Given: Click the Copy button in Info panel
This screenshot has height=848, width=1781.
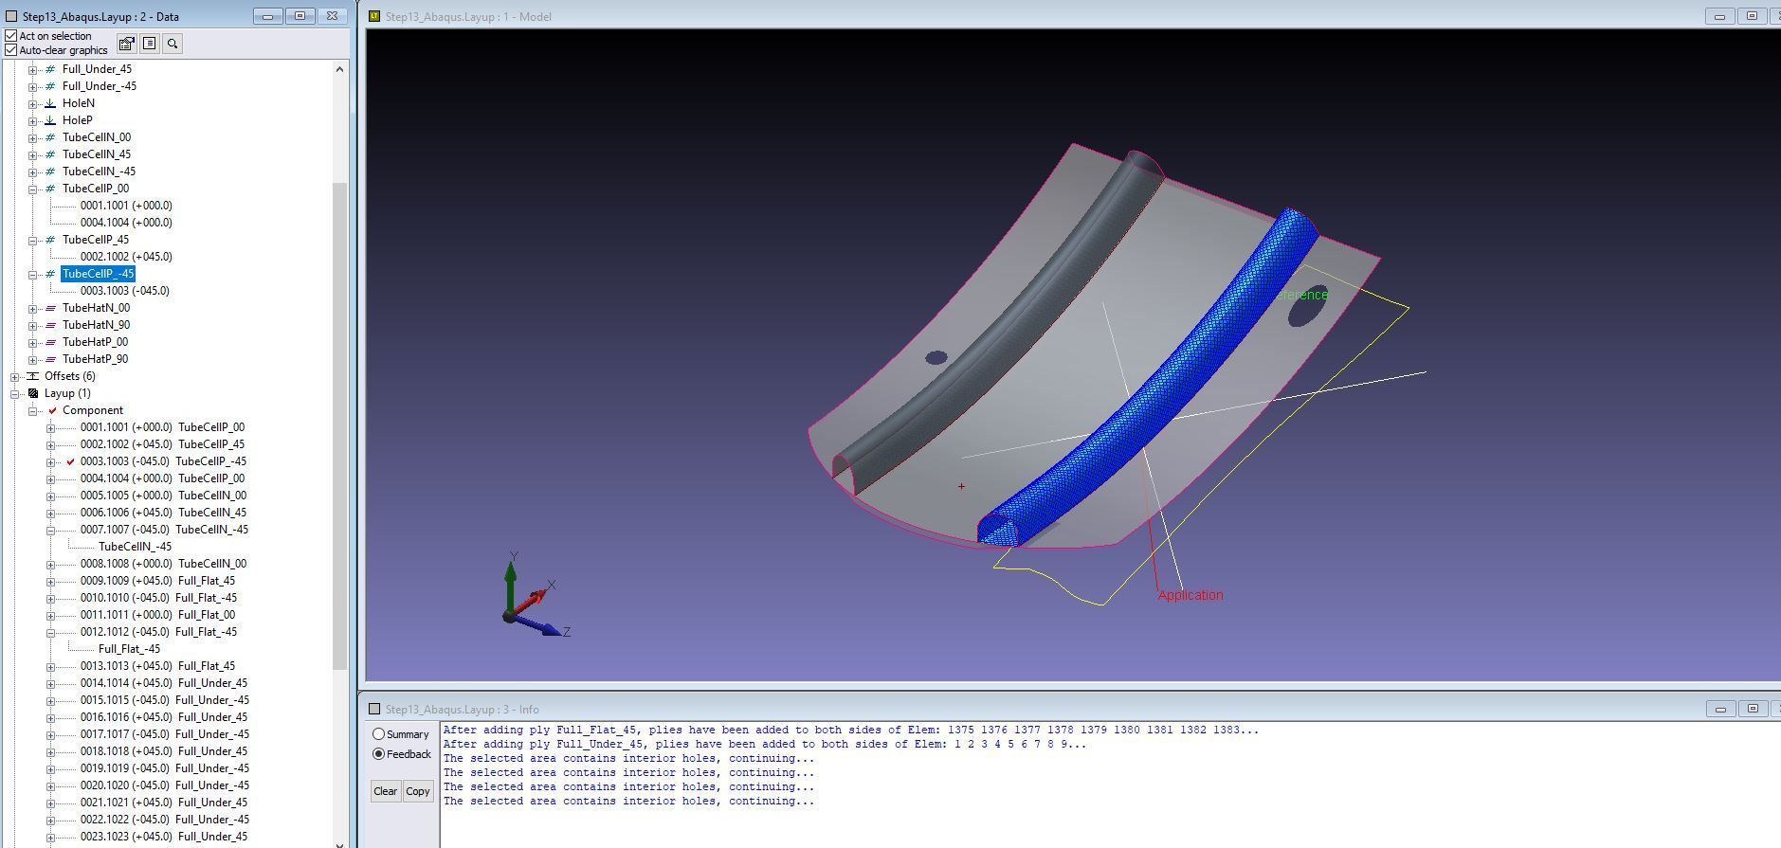Looking at the screenshot, I should tap(418, 791).
